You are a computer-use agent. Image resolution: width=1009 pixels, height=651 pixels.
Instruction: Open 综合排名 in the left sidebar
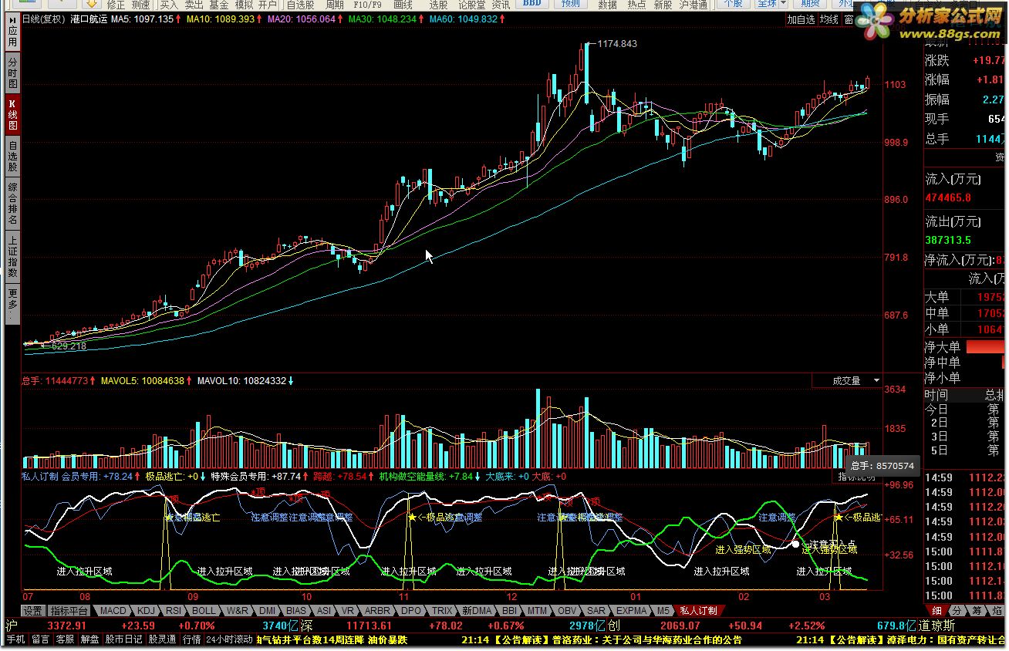click(x=12, y=203)
